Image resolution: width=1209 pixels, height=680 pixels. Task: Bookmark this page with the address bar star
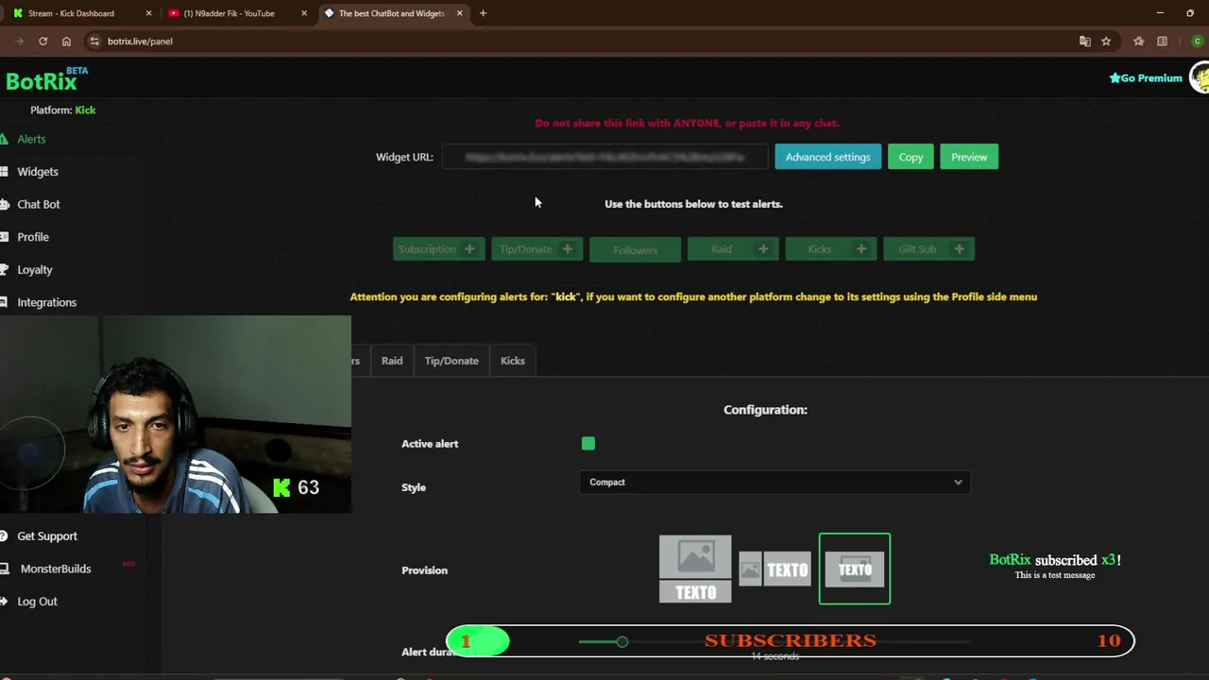coord(1106,42)
